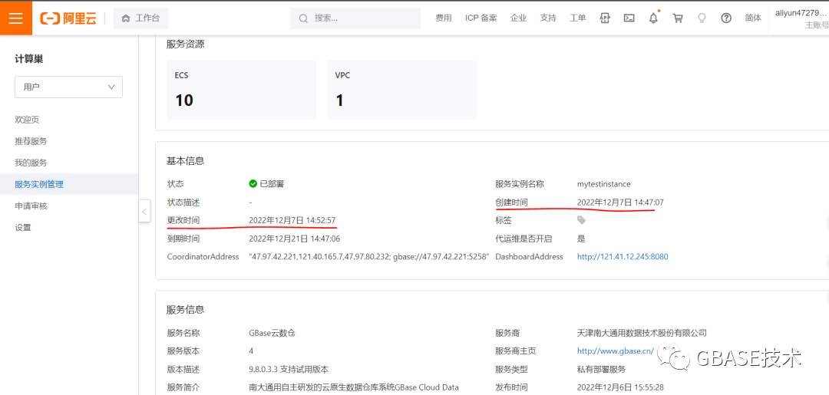829x395 pixels.
Task: Open the help question mark icon
Action: click(x=726, y=18)
